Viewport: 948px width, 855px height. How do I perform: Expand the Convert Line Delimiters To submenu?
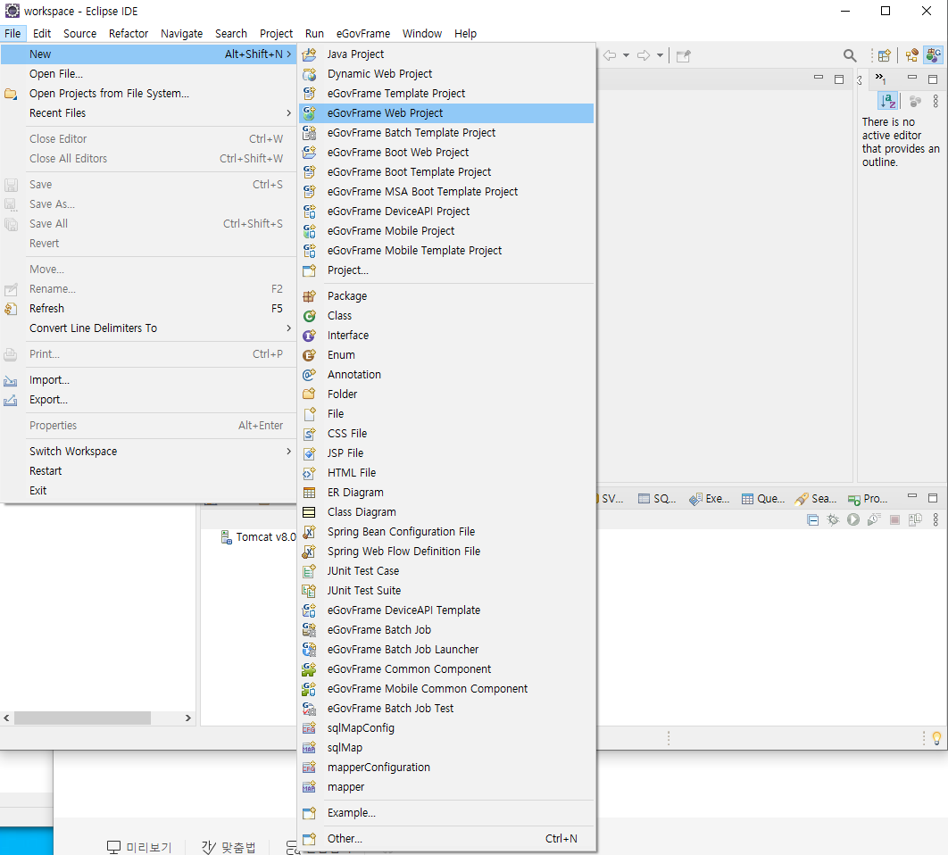pyautogui.click(x=288, y=328)
